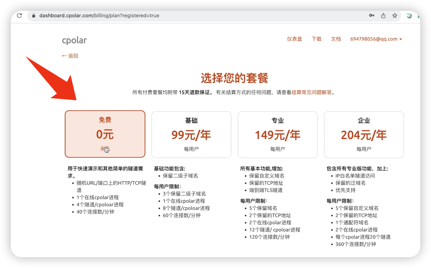The height and width of the screenshot is (268, 431).
Task: Click the 1个通配符域名 item
Action: pos(352,223)
